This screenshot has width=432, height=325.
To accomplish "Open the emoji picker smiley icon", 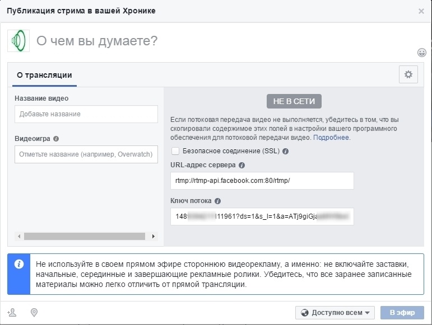I will click(x=421, y=53).
